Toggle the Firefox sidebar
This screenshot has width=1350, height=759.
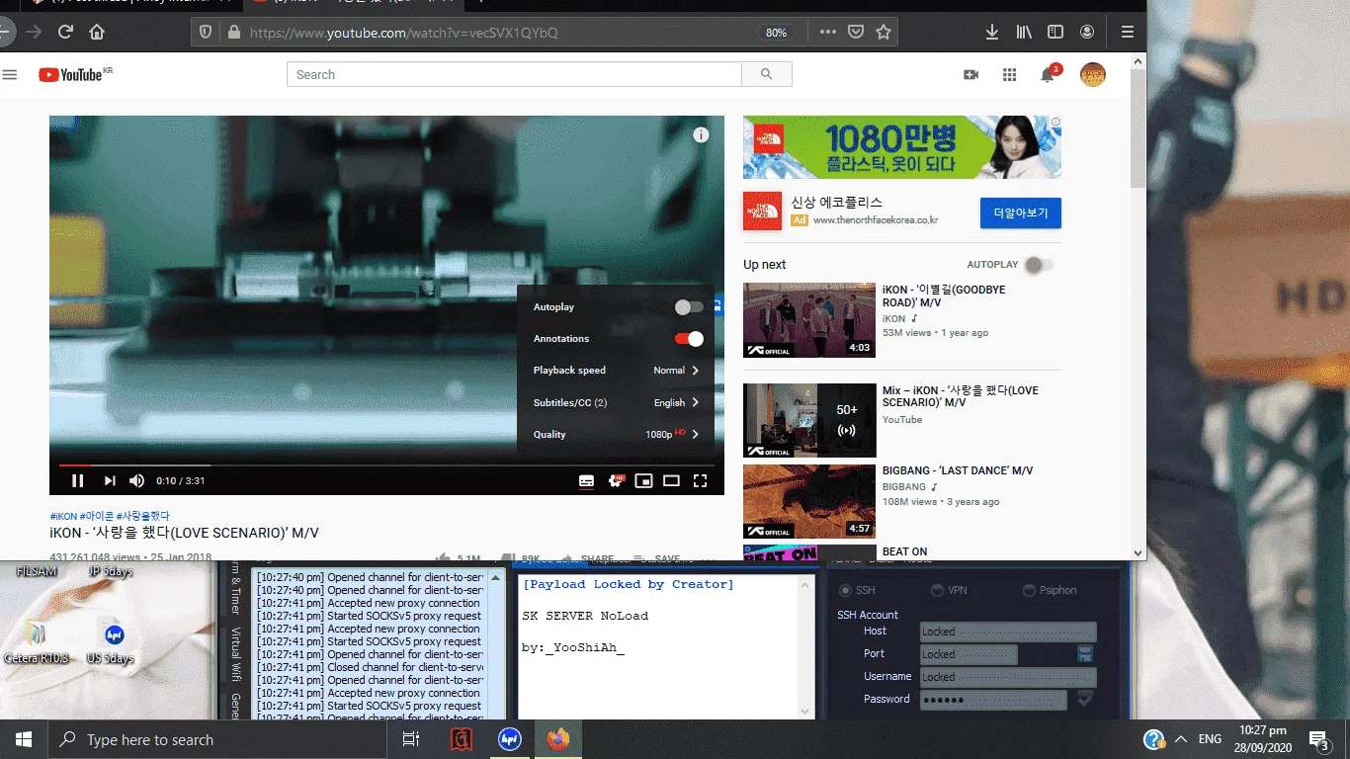coord(1055,32)
